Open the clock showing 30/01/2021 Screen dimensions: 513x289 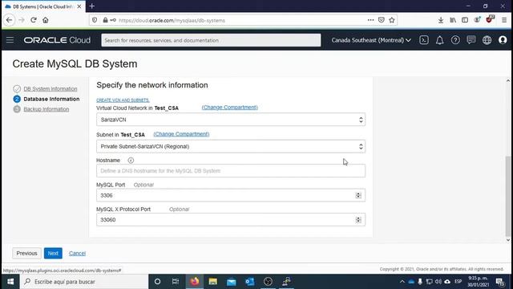(479, 282)
